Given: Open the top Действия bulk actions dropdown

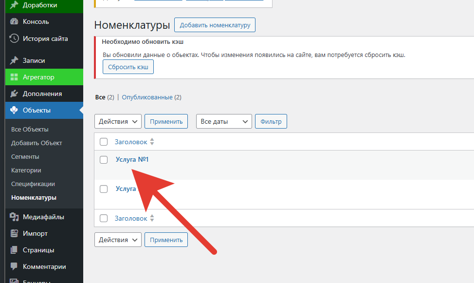Looking at the screenshot, I should click(118, 121).
